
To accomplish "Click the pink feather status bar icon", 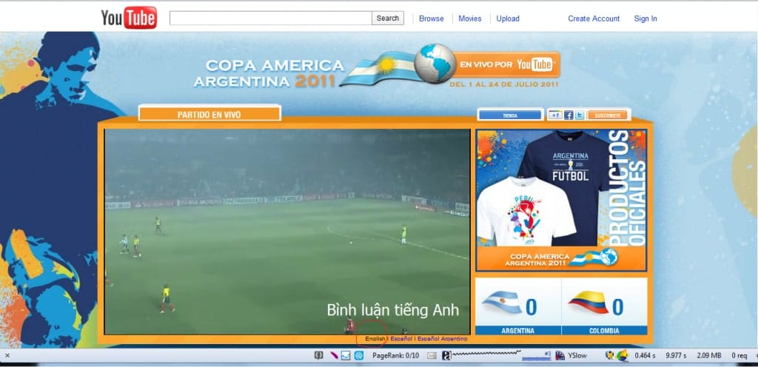I will click(x=334, y=355).
